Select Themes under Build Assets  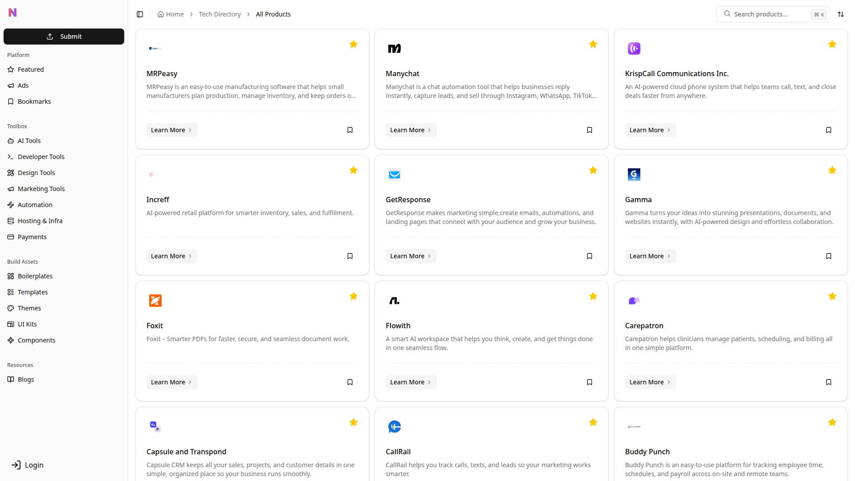pyautogui.click(x=29, y=308)
